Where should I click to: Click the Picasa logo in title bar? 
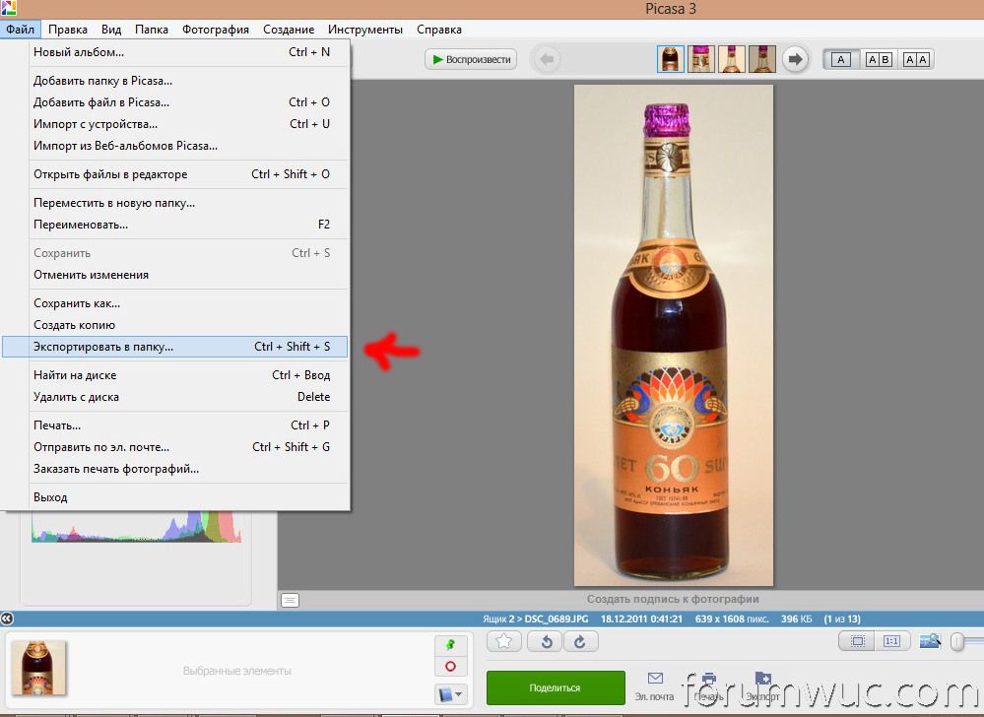[x=8, y=8]
